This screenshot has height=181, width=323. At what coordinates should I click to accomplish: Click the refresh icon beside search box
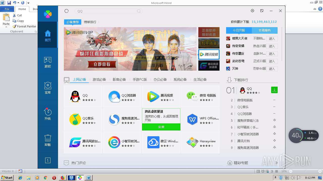[67, 11]
